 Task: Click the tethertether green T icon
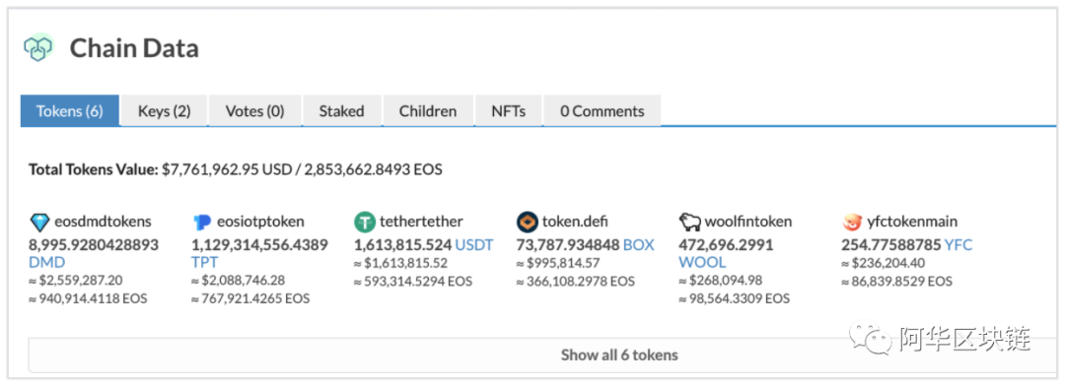pyautogui.click(x=365, y=222)
